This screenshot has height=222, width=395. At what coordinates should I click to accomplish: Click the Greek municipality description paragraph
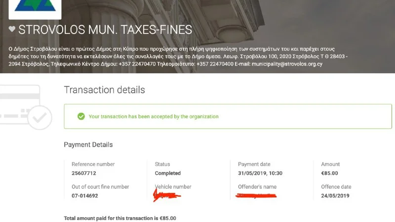click(x=178, y=57)
